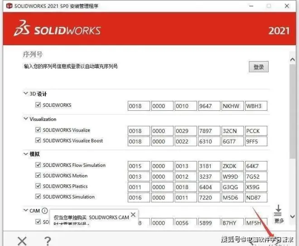The width and height of the screenshot is (299, 246).
Task: Click Motion serial field containing 7G52
Action: tap(256, 176)
